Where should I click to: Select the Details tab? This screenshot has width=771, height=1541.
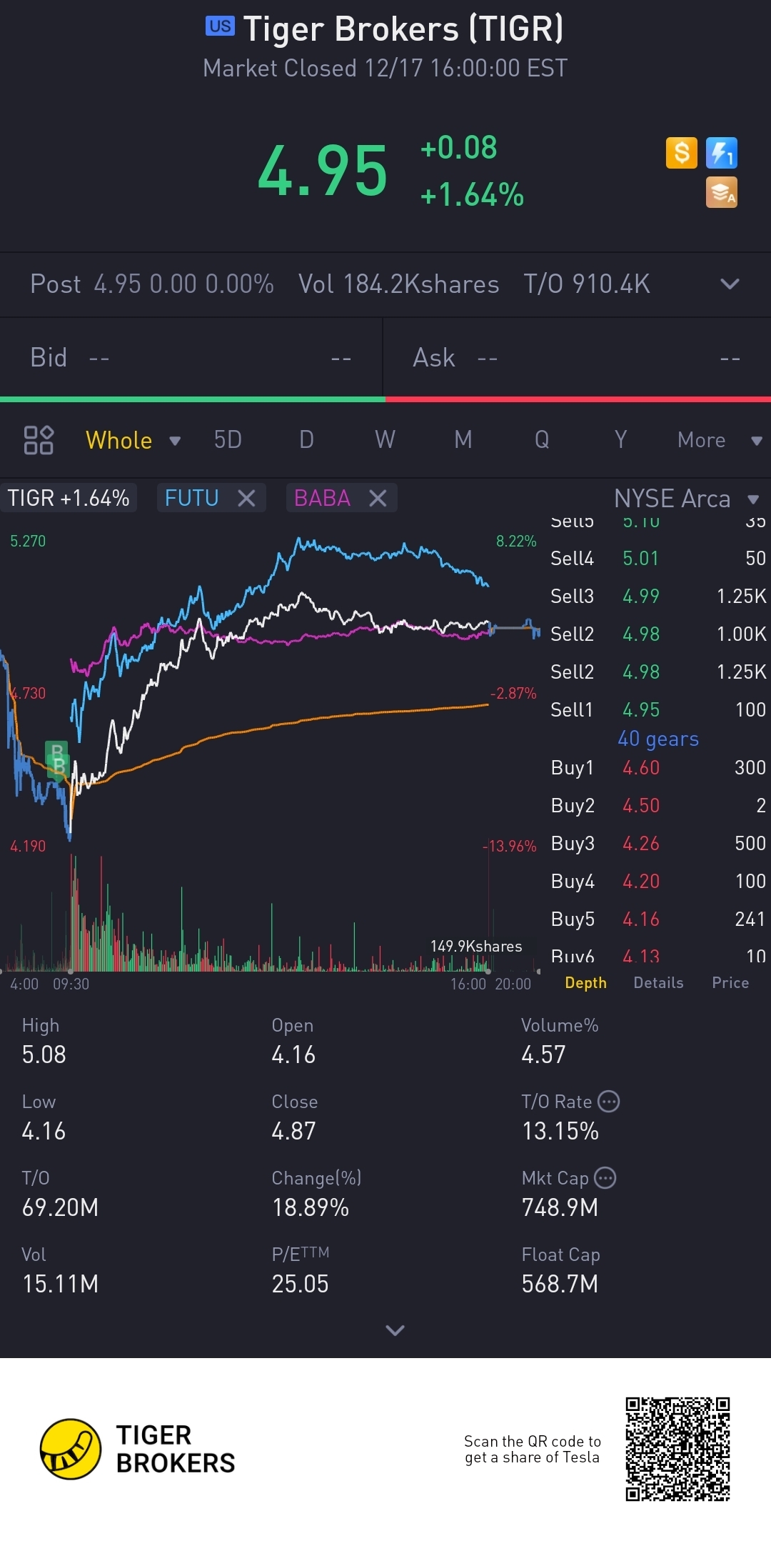(658, 983)
